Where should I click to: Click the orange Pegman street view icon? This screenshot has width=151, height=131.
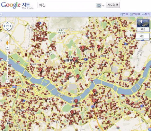click(x=7, y=43)
